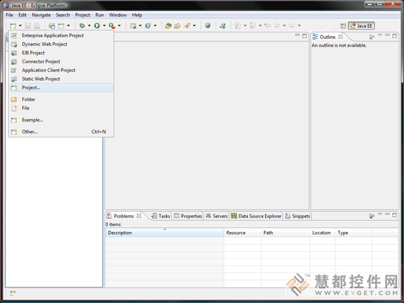Click the Next Annotation icon

click(x=238, y=26)
